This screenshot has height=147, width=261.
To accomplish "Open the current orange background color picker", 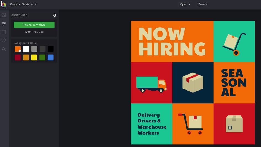I will point(18,49).
